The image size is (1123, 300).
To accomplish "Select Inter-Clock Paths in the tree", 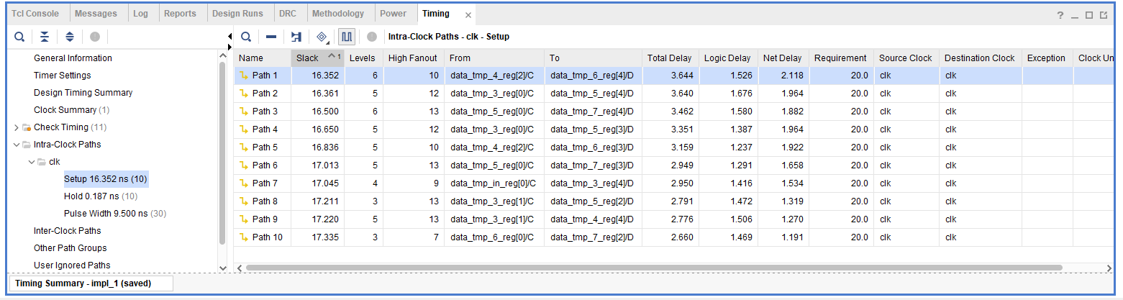I will pyautogui.click(x=67, y=231).
